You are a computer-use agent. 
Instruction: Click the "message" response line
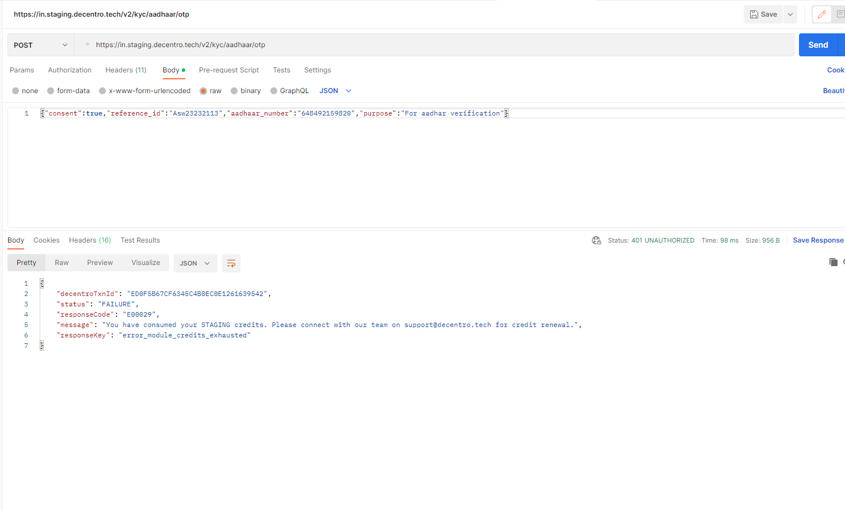click(319, 325)
